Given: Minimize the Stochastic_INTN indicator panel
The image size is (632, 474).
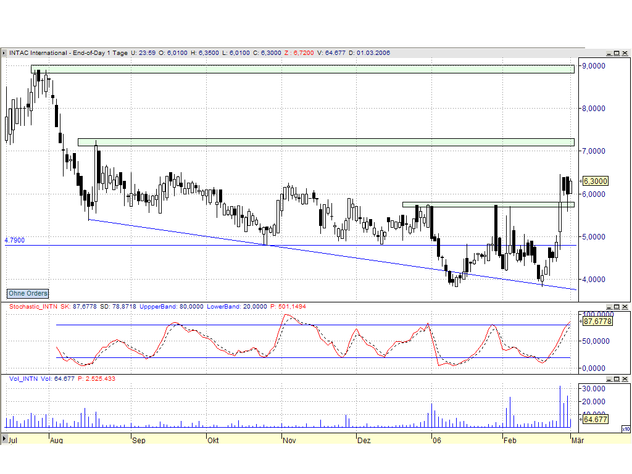Looking at the screenshot, I should [x=609, y=307].
